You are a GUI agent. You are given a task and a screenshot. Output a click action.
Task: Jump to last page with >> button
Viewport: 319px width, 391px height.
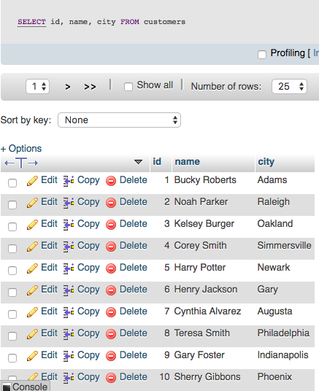pyautogui.click(x=90, y=87)
